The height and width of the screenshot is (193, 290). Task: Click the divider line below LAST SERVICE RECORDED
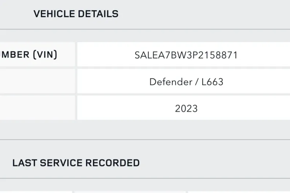145,178
